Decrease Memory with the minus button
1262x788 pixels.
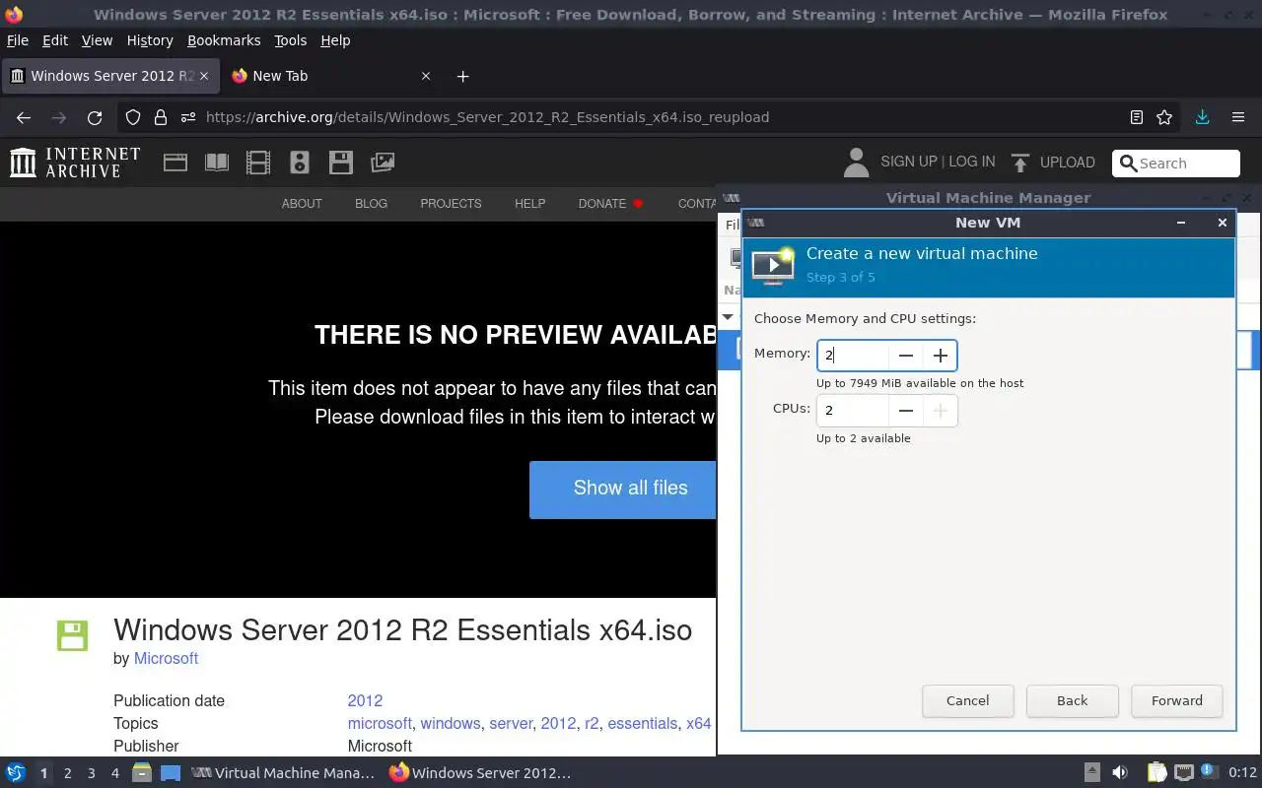(x=905, y=356)
